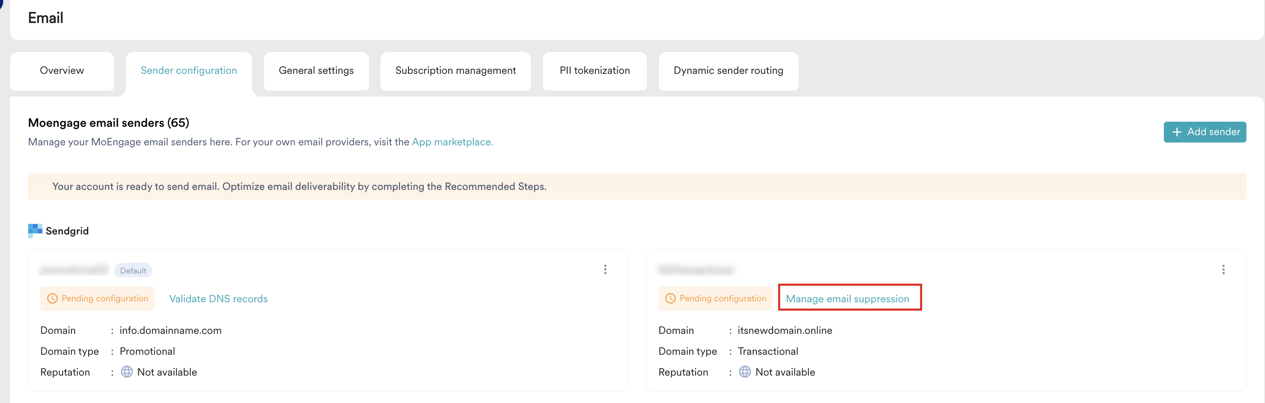Open three-dot menu on the Promotional sender card
This screenshot has width=1265, height=403.
[605, 269]
